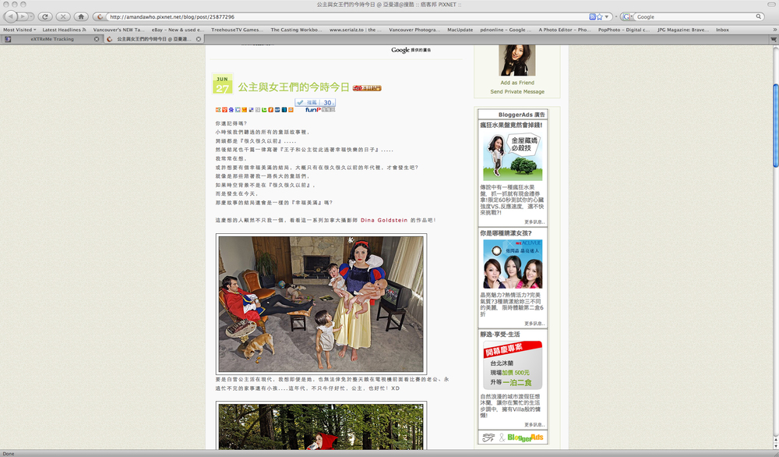Click the blog author's profile photo

coord(517,60)
